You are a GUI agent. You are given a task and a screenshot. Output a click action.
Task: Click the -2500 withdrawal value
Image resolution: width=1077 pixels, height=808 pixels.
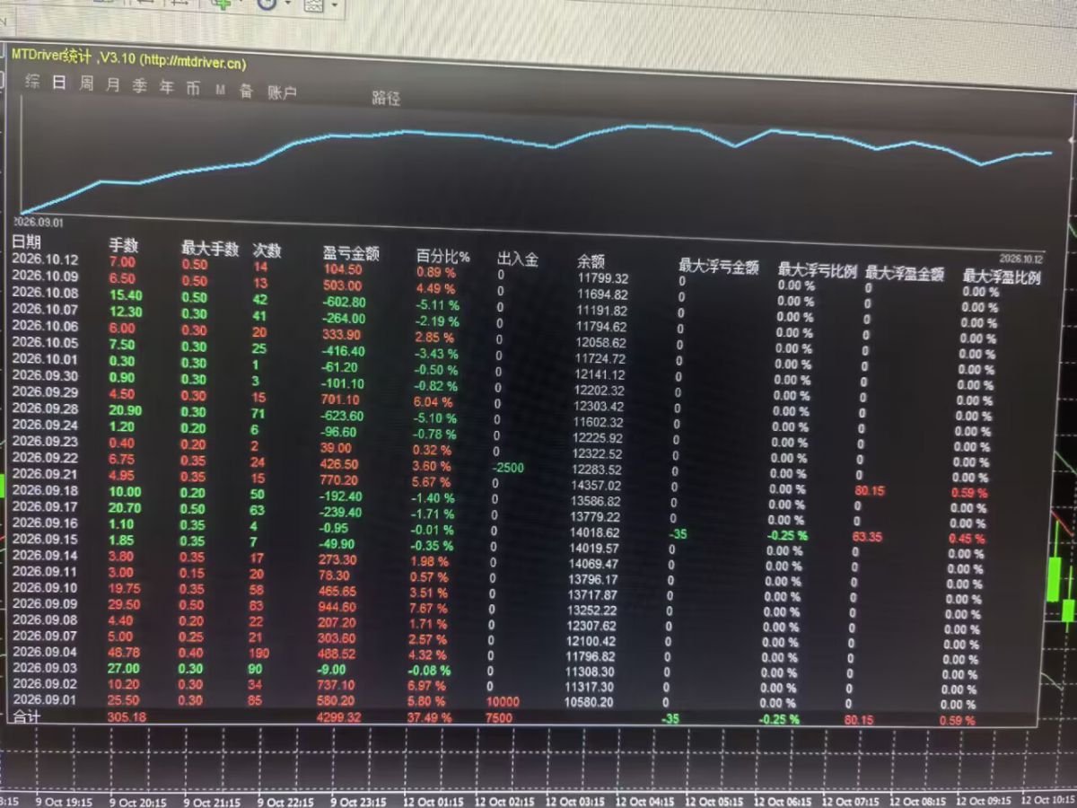508,468
